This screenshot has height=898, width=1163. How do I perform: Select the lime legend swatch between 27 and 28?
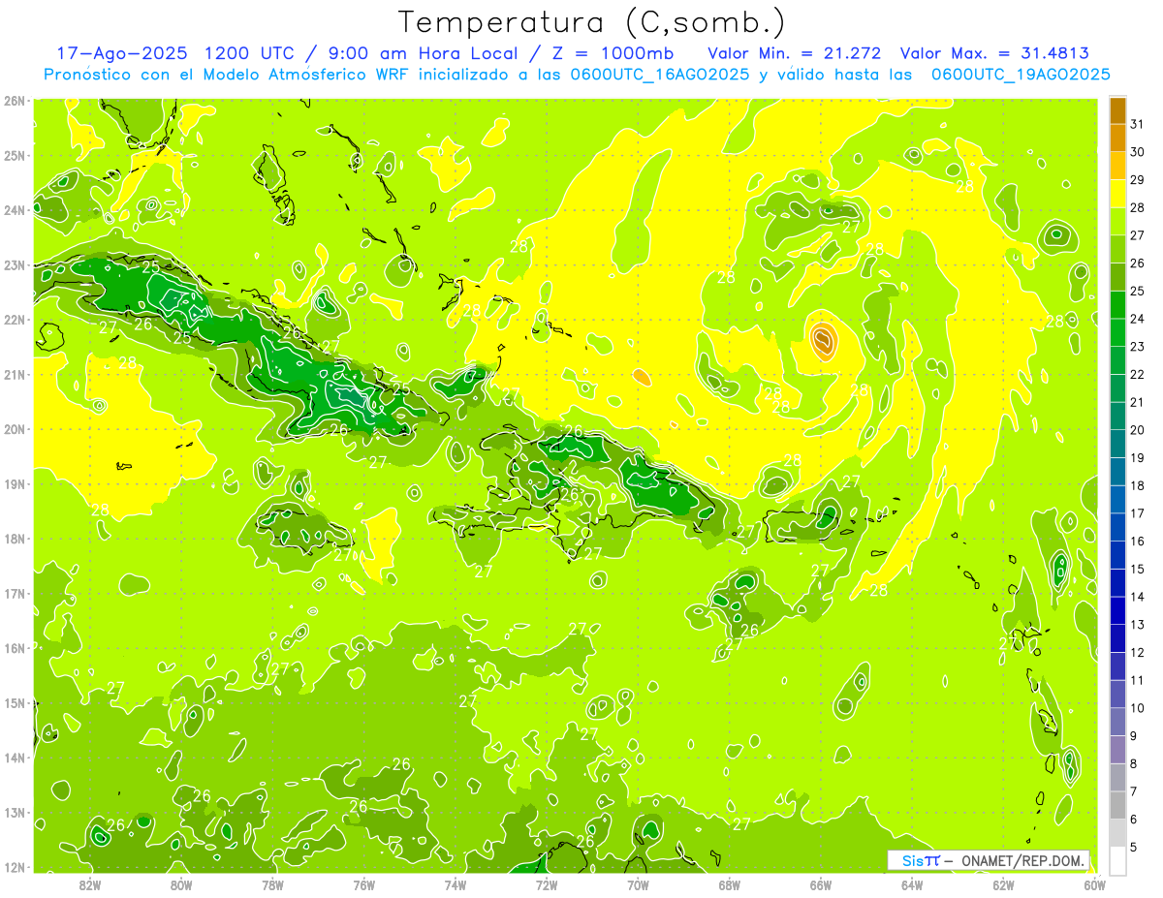[1117, 222]
